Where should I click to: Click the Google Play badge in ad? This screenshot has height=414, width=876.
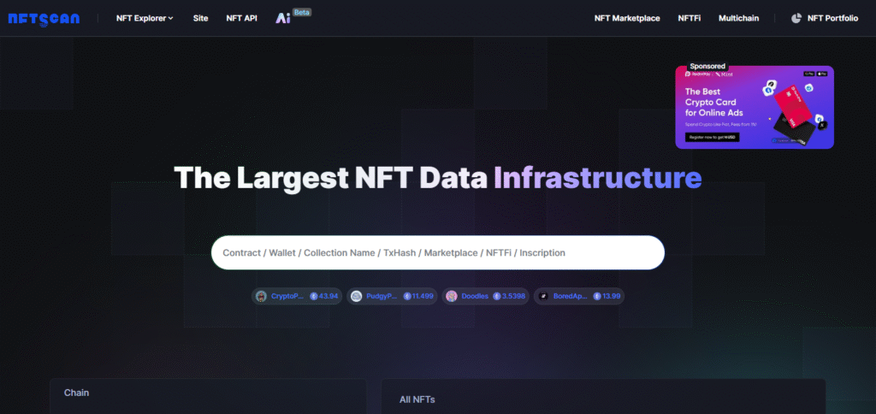pyautogui.click(x=809, y=74)
